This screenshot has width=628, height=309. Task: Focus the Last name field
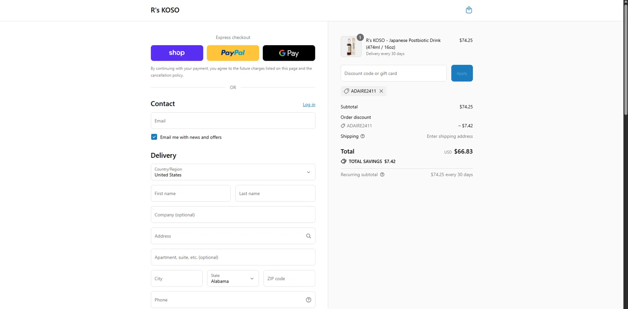(275, 193)
